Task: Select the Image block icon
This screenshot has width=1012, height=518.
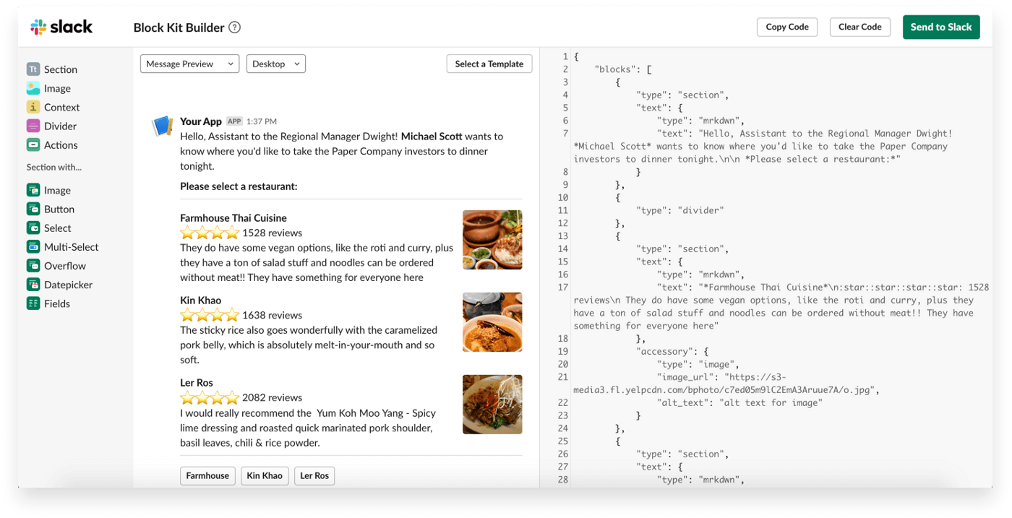Action: 33,88
